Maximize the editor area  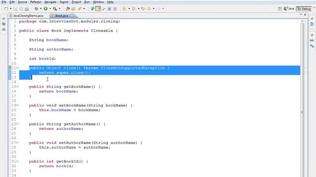click(x=305, y=15)
